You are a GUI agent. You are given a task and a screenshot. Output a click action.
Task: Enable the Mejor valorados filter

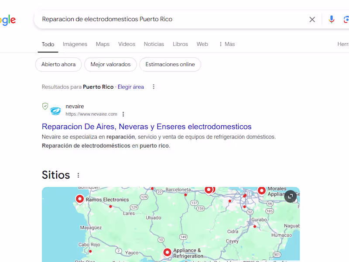[x=110, y=64]
